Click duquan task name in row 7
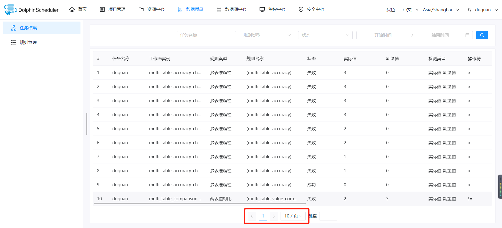The height and width of the screenshot is (228, 502). coord(120,157)
